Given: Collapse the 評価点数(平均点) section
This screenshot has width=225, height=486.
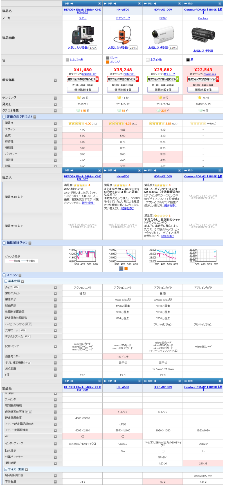Looking at the screenshot, I should 4,117.
